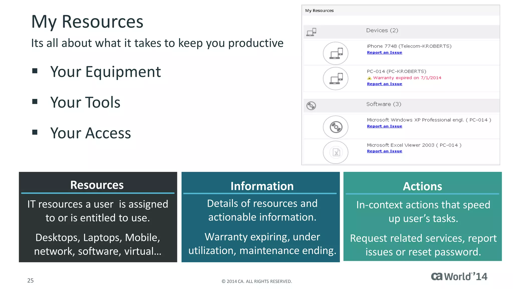
Task: Click the Warranty expired on 7/1/2014 text
Action: 407,78
